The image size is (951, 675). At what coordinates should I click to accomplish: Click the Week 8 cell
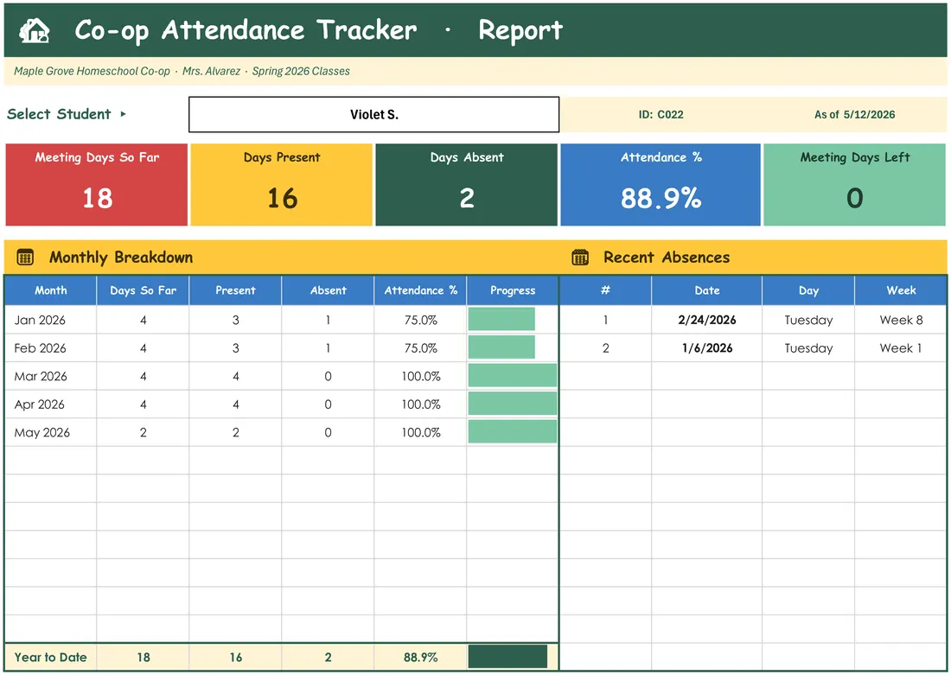[901, 320]
